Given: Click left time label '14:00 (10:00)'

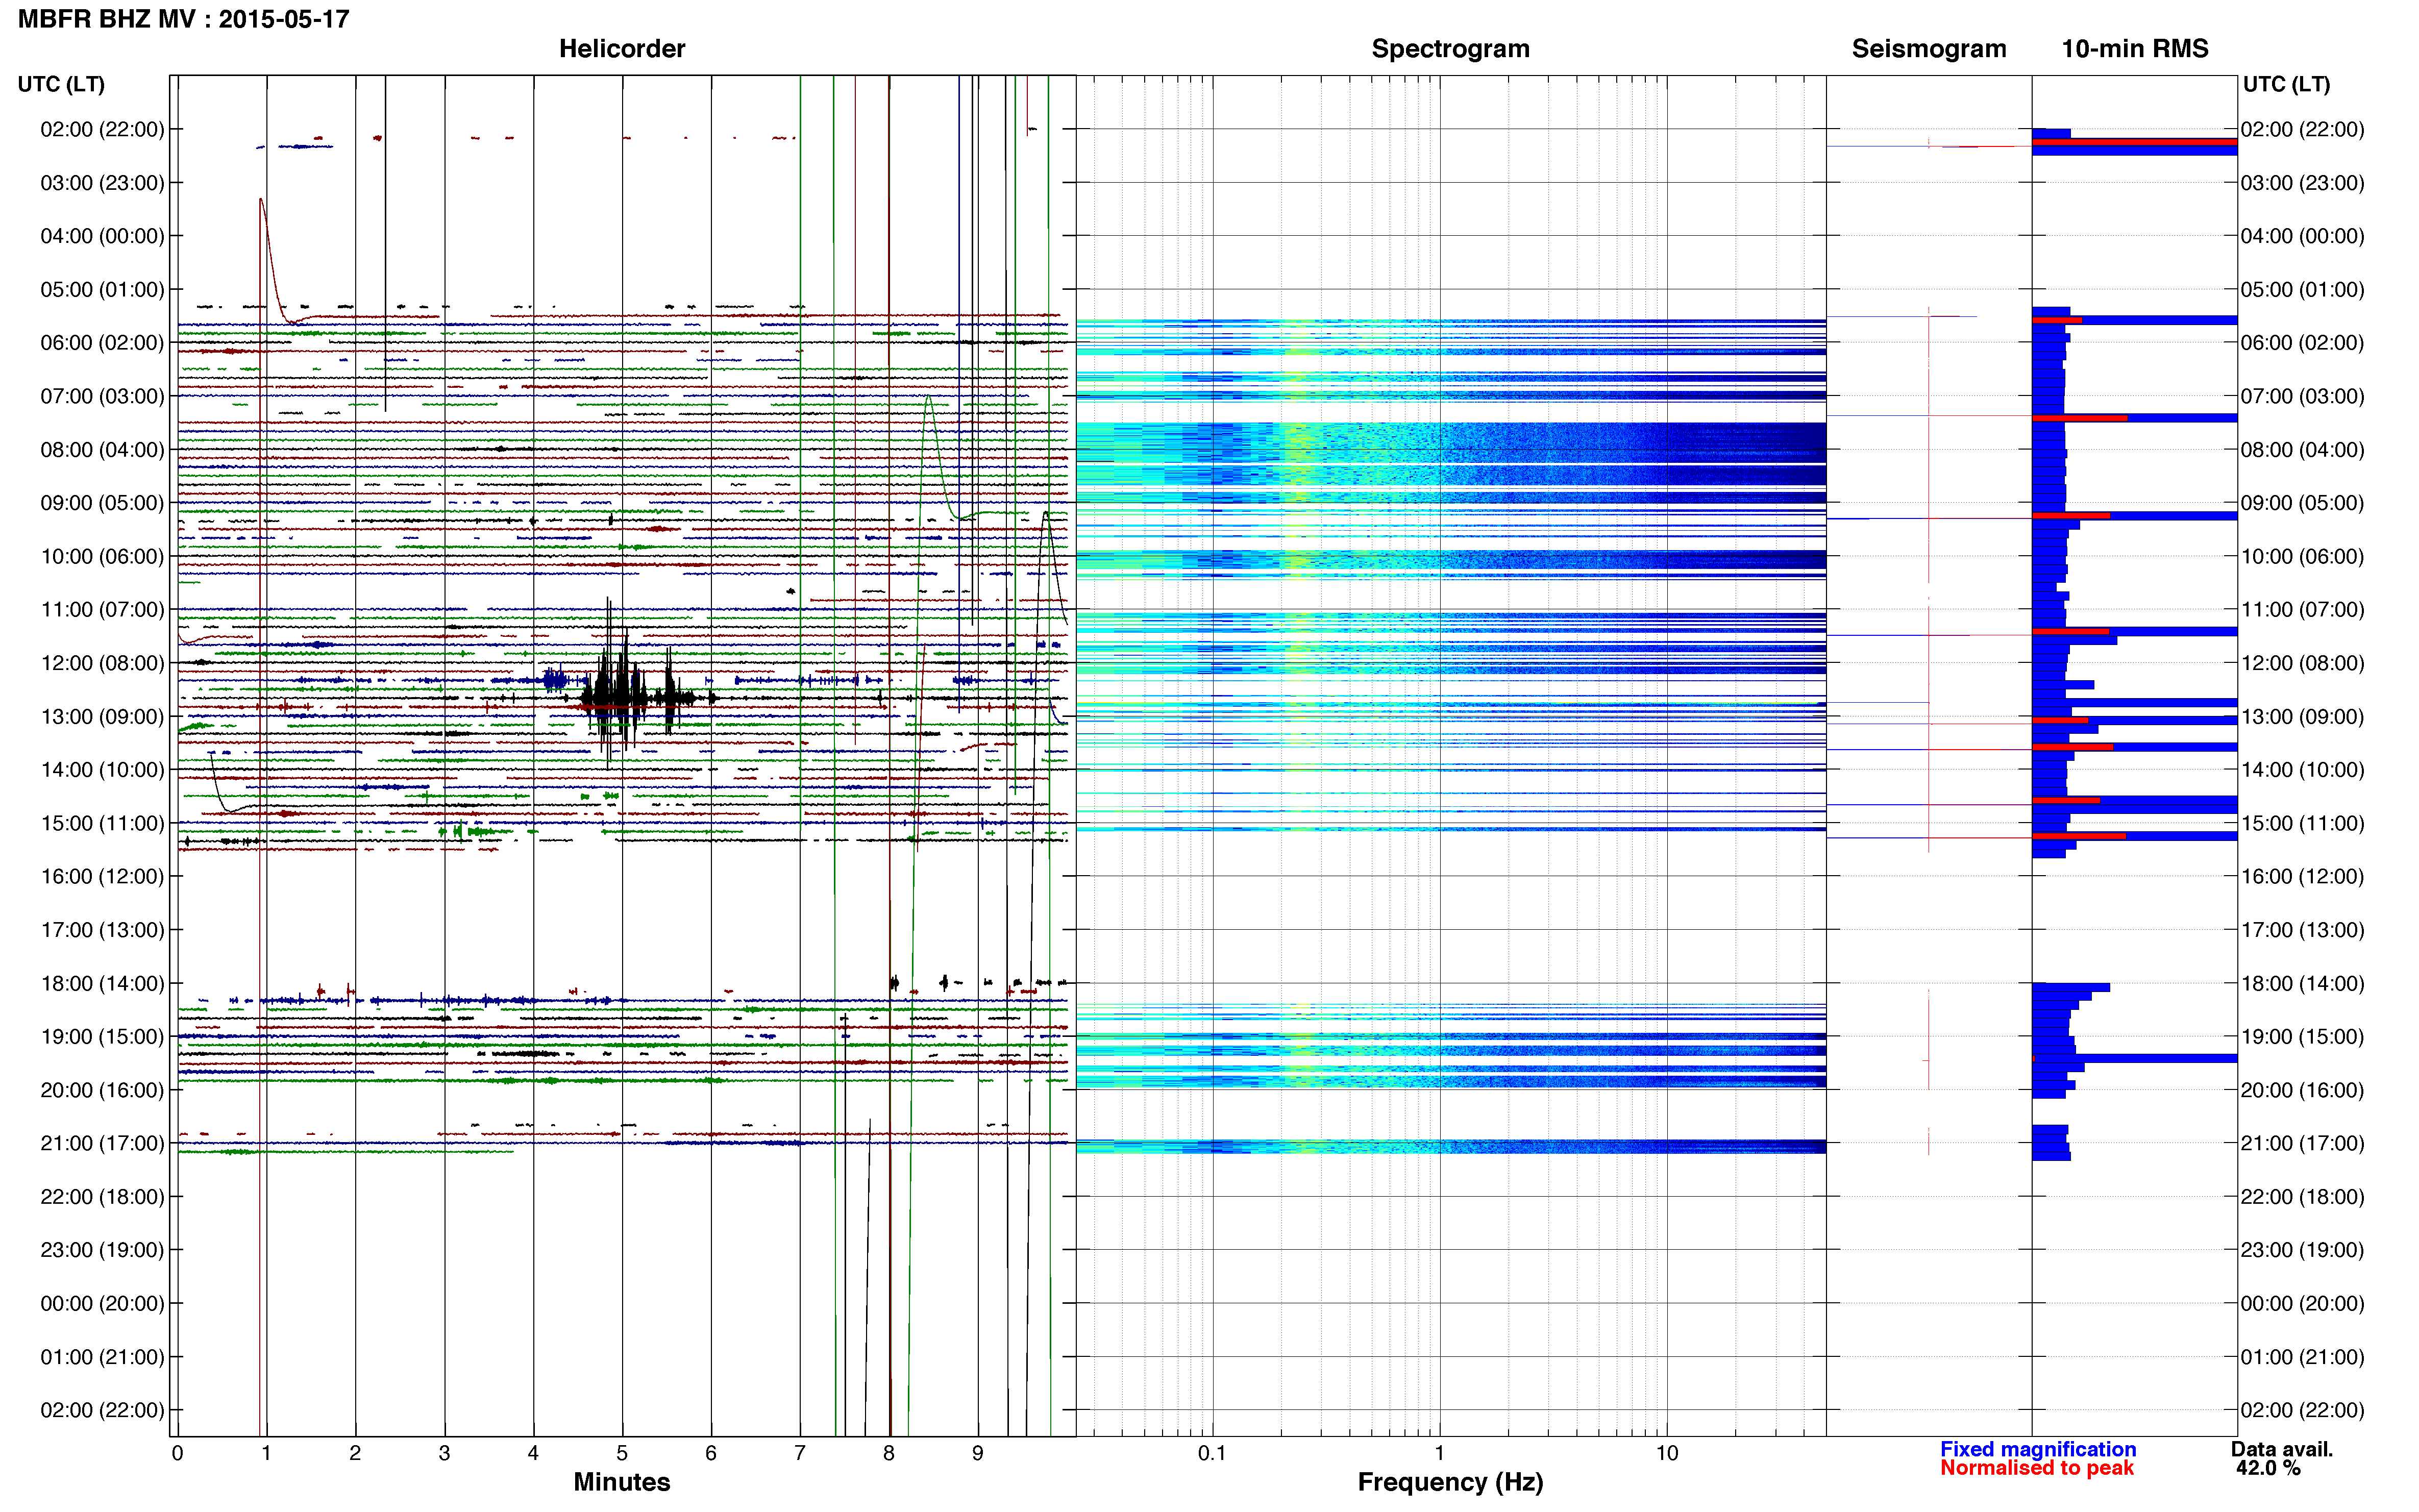Looking at the screenshot, I should point(102,769).
